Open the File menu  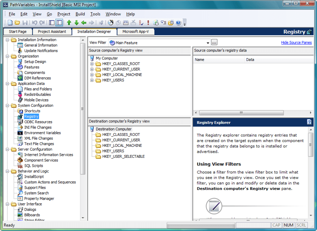coord(12,14)
